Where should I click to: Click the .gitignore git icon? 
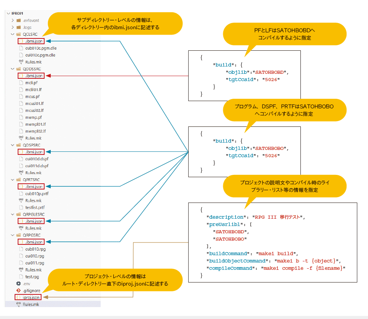(18, 291)
